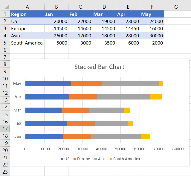191x176 pixels.
Task: Click the Region header cell
Action: (x=27, y=14)
